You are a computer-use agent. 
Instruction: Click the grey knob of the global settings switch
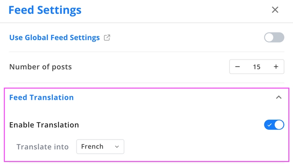click(269, 37)
